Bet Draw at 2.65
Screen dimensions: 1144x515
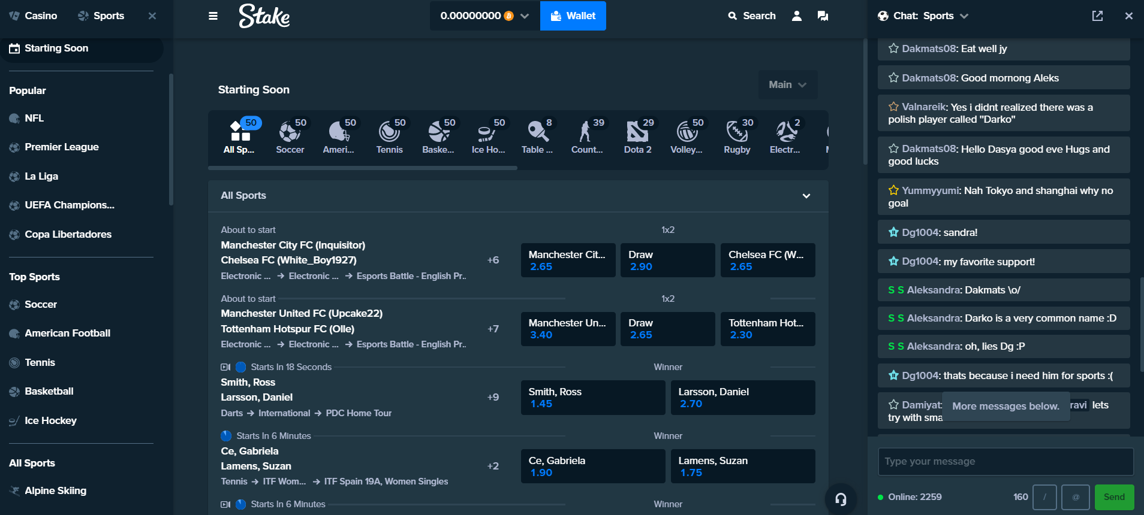[668, 329]
